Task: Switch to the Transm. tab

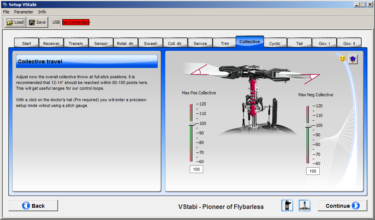Action: 76,43
